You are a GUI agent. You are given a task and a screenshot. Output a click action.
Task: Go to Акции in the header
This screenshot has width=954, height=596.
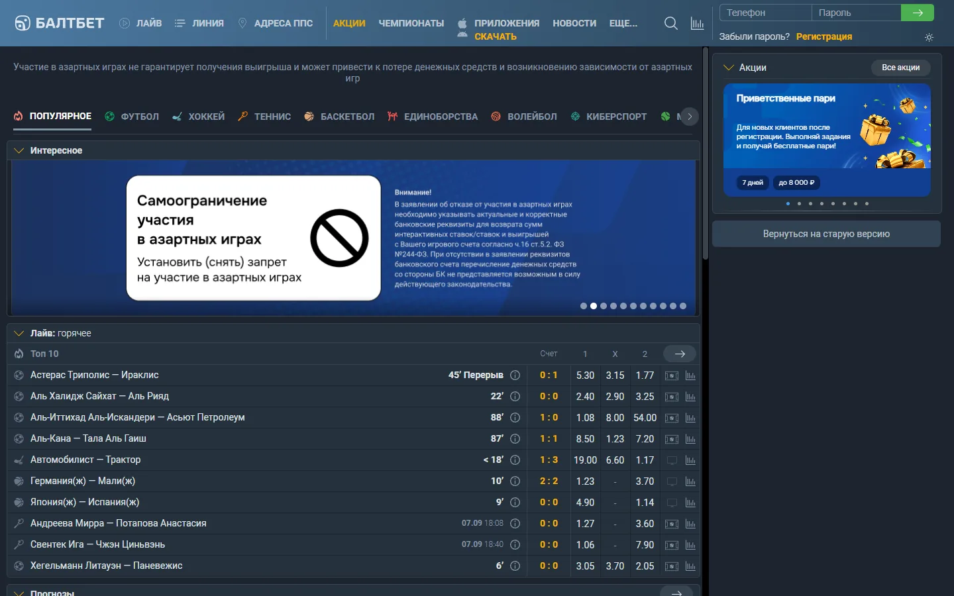click(349, 23)
